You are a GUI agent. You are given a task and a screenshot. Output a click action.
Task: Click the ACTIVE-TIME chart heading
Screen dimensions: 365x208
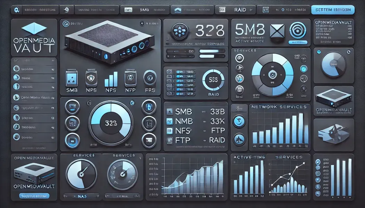point(249,157)
